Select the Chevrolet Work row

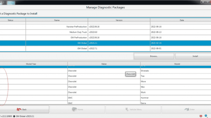pos(105,92)
